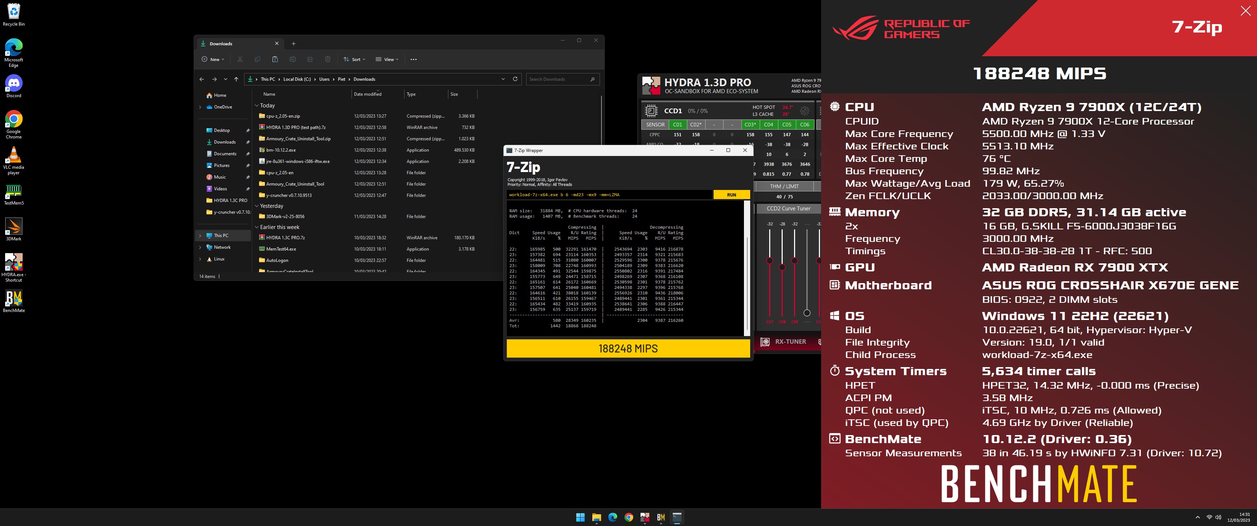Screen dimensions: 1257x526
Task: Toggle core C01 in HYDRA CCD1
Action: (678, 125)
